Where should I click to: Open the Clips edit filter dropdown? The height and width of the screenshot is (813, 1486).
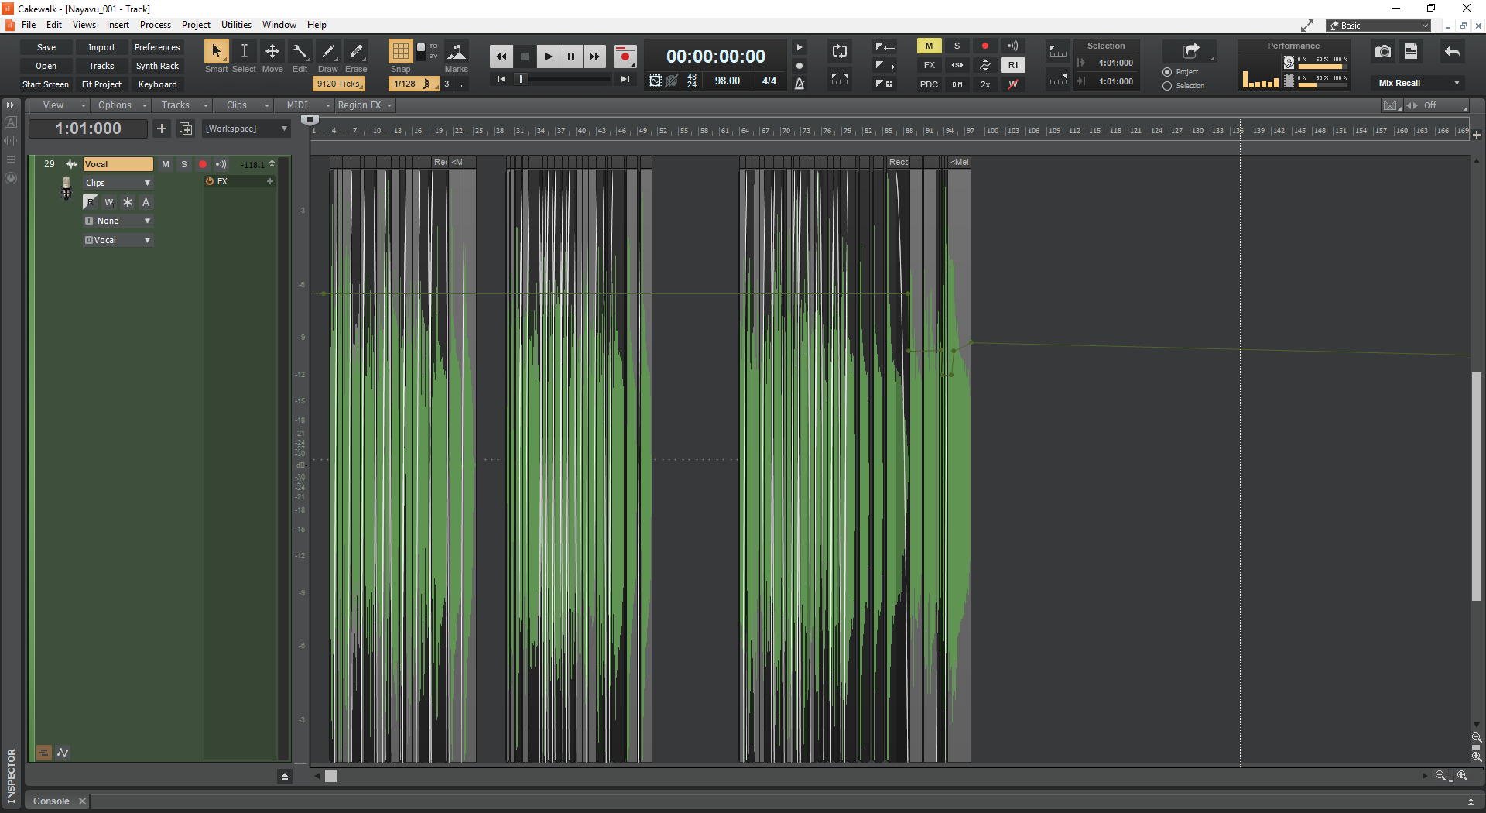(x=118, y=183)
